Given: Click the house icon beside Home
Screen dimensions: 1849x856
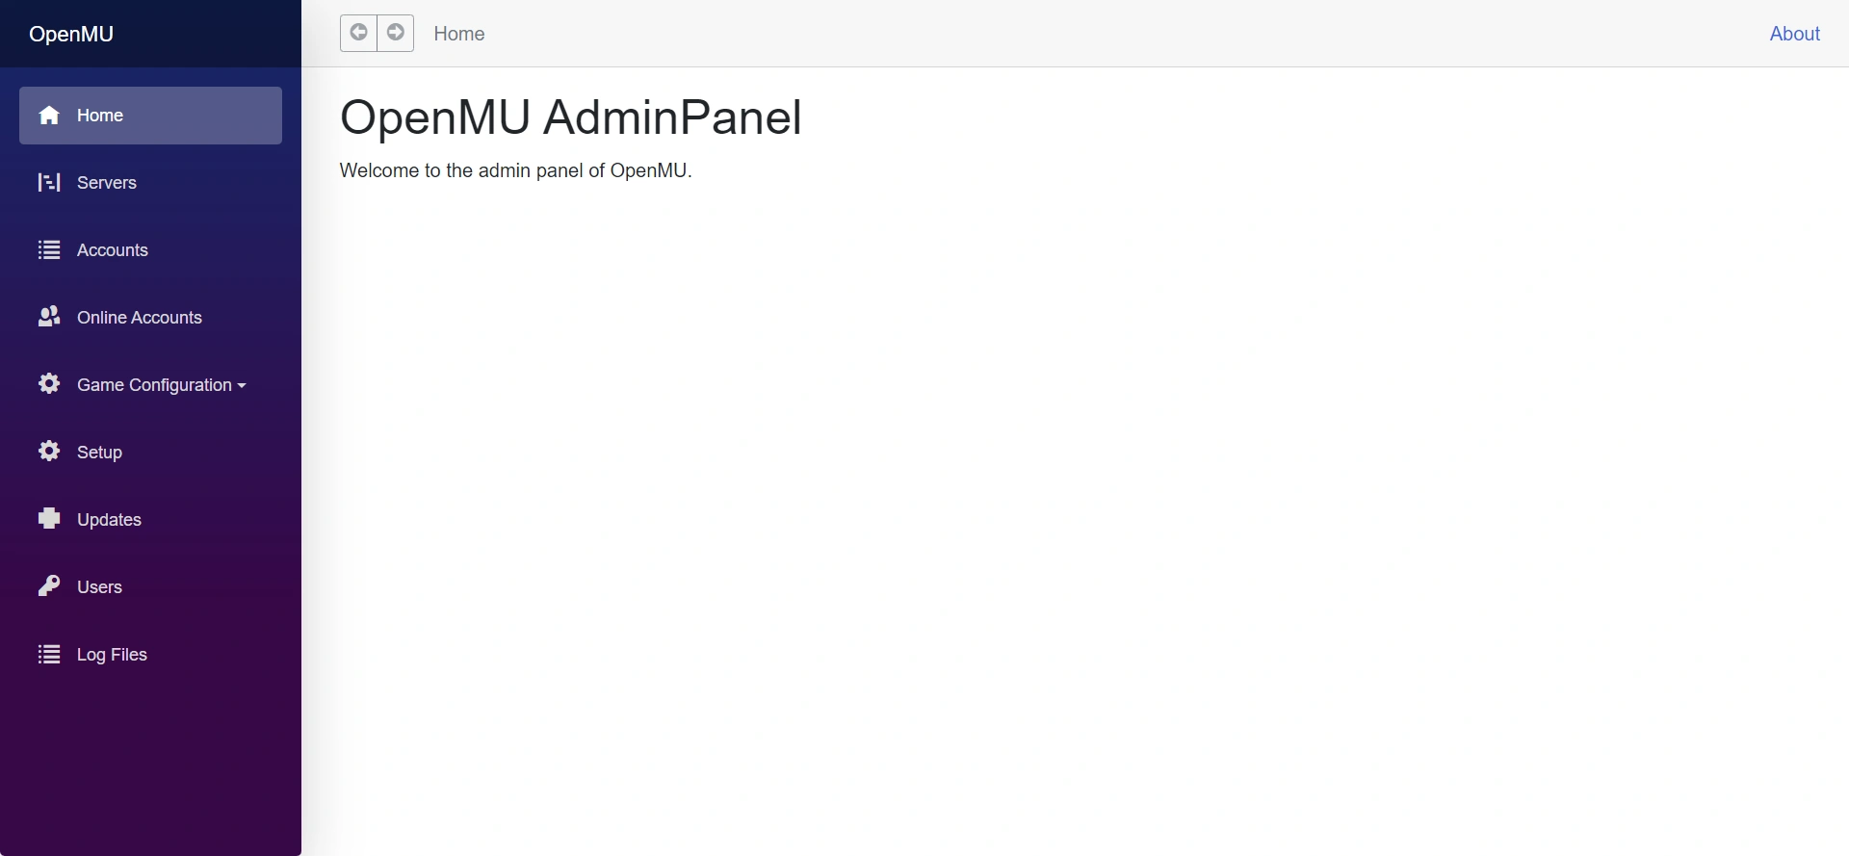Looking at the screenshot, I should (x=49, y=116).
